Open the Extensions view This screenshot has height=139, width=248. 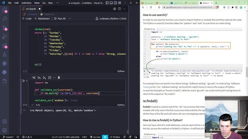coord(4,46)
